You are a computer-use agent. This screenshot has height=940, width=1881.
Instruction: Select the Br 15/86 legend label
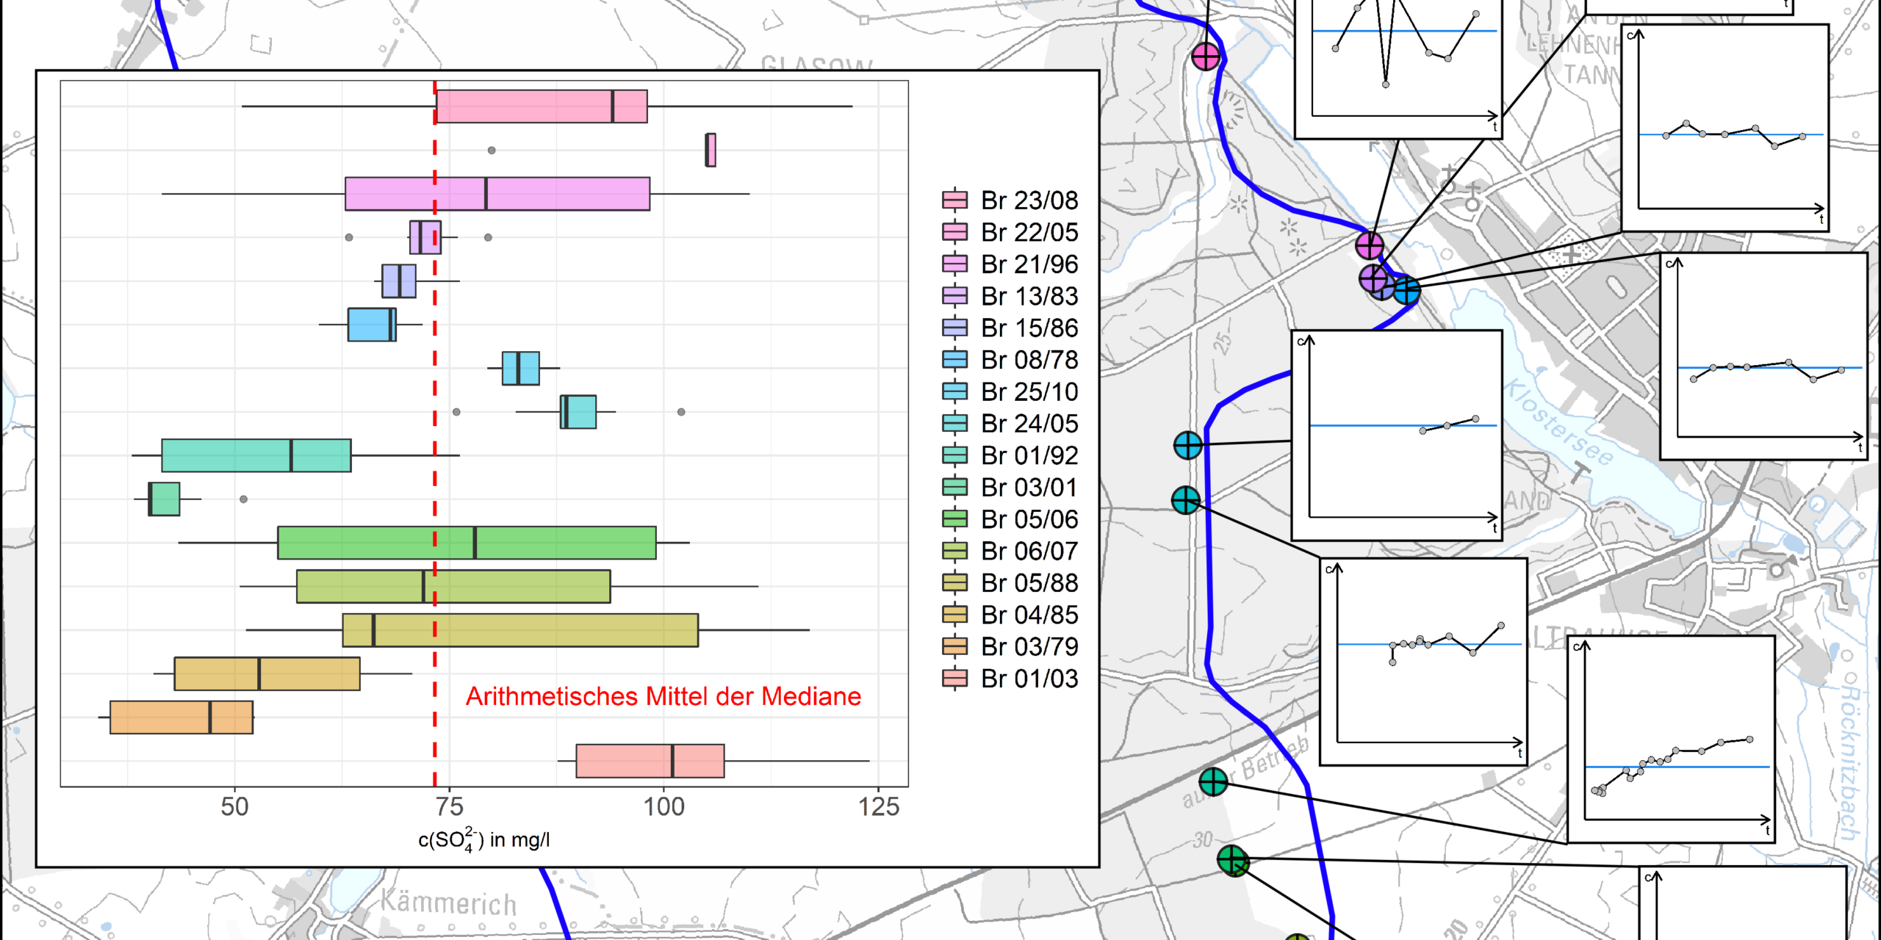coord(1029,328)
